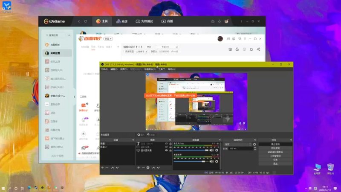Viewport: 341px width, 192px height.
Task: Remove selected source with minus icon
Action: [143, 168]
